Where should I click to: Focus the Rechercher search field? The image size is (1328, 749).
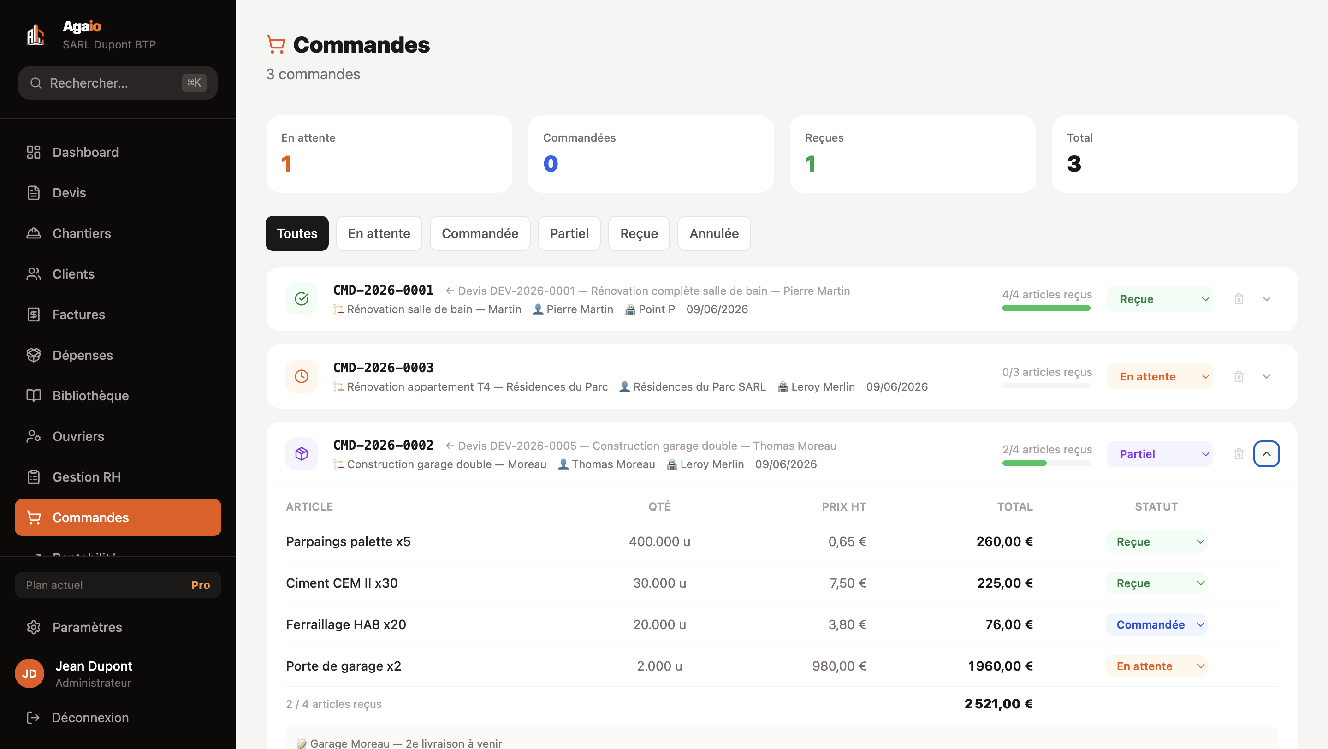coord(118,83)
